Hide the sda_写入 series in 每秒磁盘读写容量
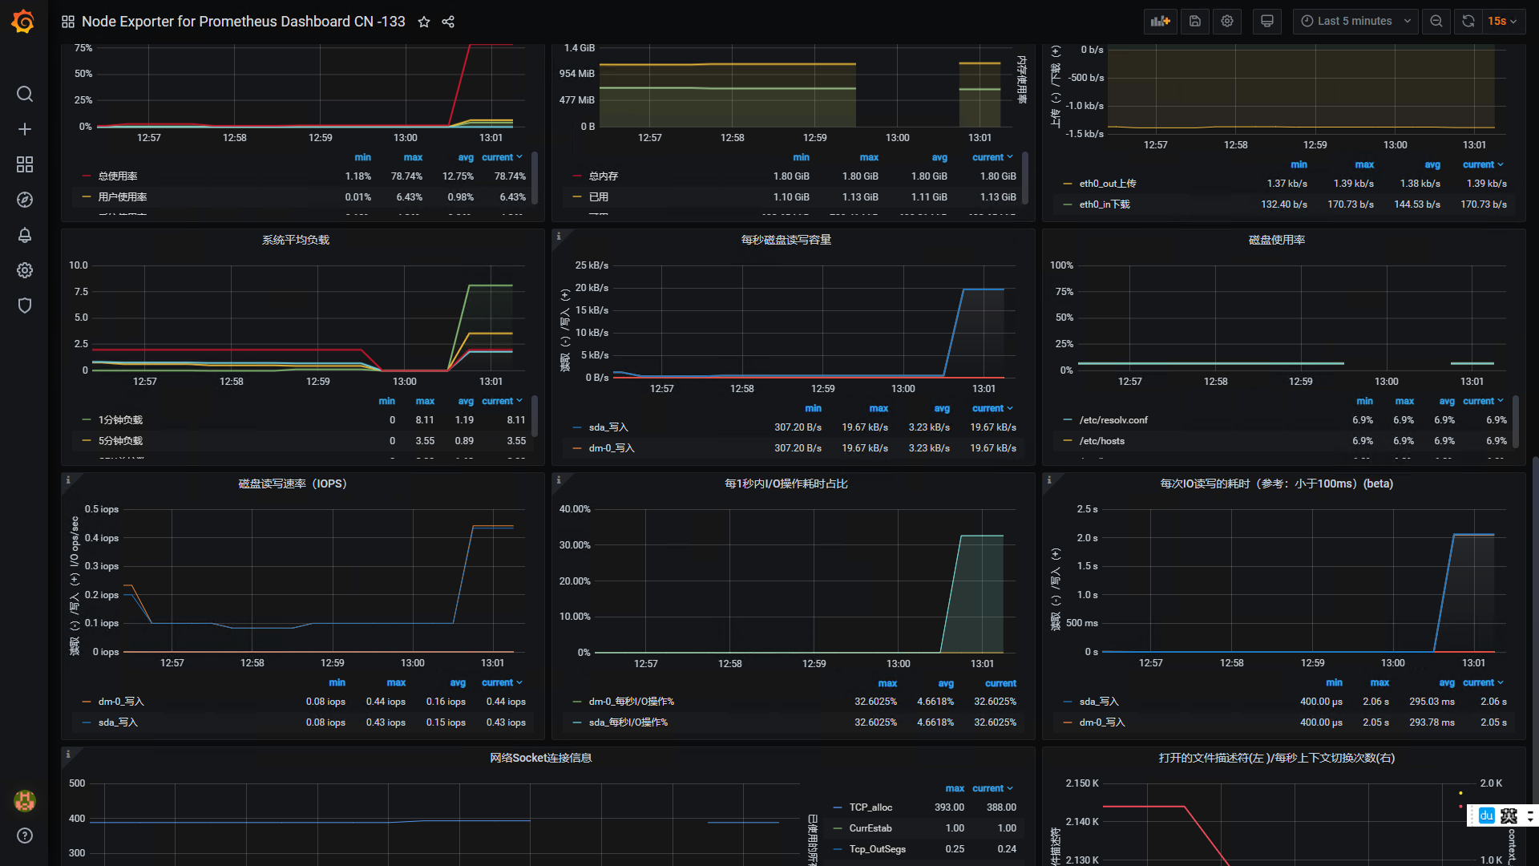This screenshot has height=866, width=1539. coord(608,427)
